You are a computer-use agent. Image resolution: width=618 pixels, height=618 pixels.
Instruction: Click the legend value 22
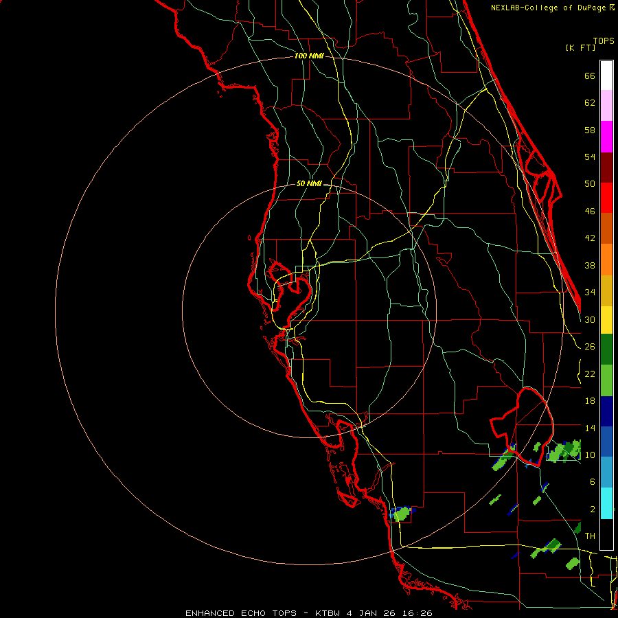pos(590,374)
